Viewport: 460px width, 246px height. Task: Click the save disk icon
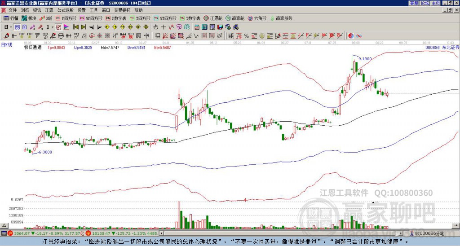(220, 27)
